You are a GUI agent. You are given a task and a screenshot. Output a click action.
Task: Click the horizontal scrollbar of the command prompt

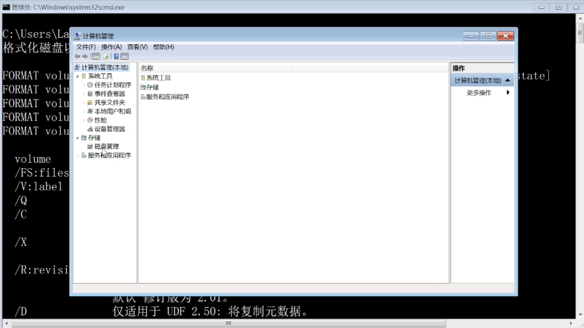click(x=228, y=323)
